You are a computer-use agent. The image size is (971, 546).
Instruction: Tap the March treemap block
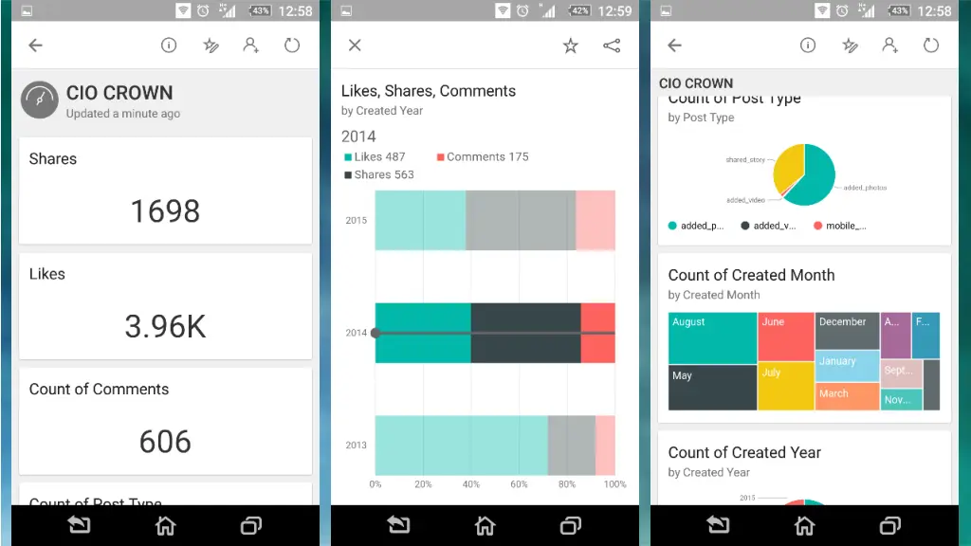tap(847, 396)
